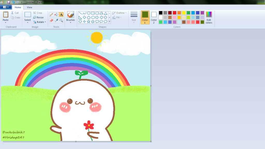Select the Magnifier tool
This screenshot has width=265, height=149.
(x=61, y=20)
